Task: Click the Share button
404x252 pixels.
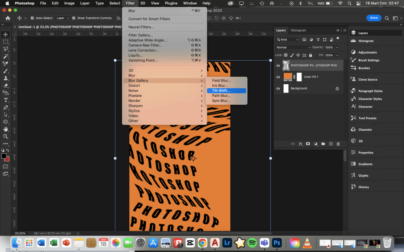Action: (x=373, y=18)
